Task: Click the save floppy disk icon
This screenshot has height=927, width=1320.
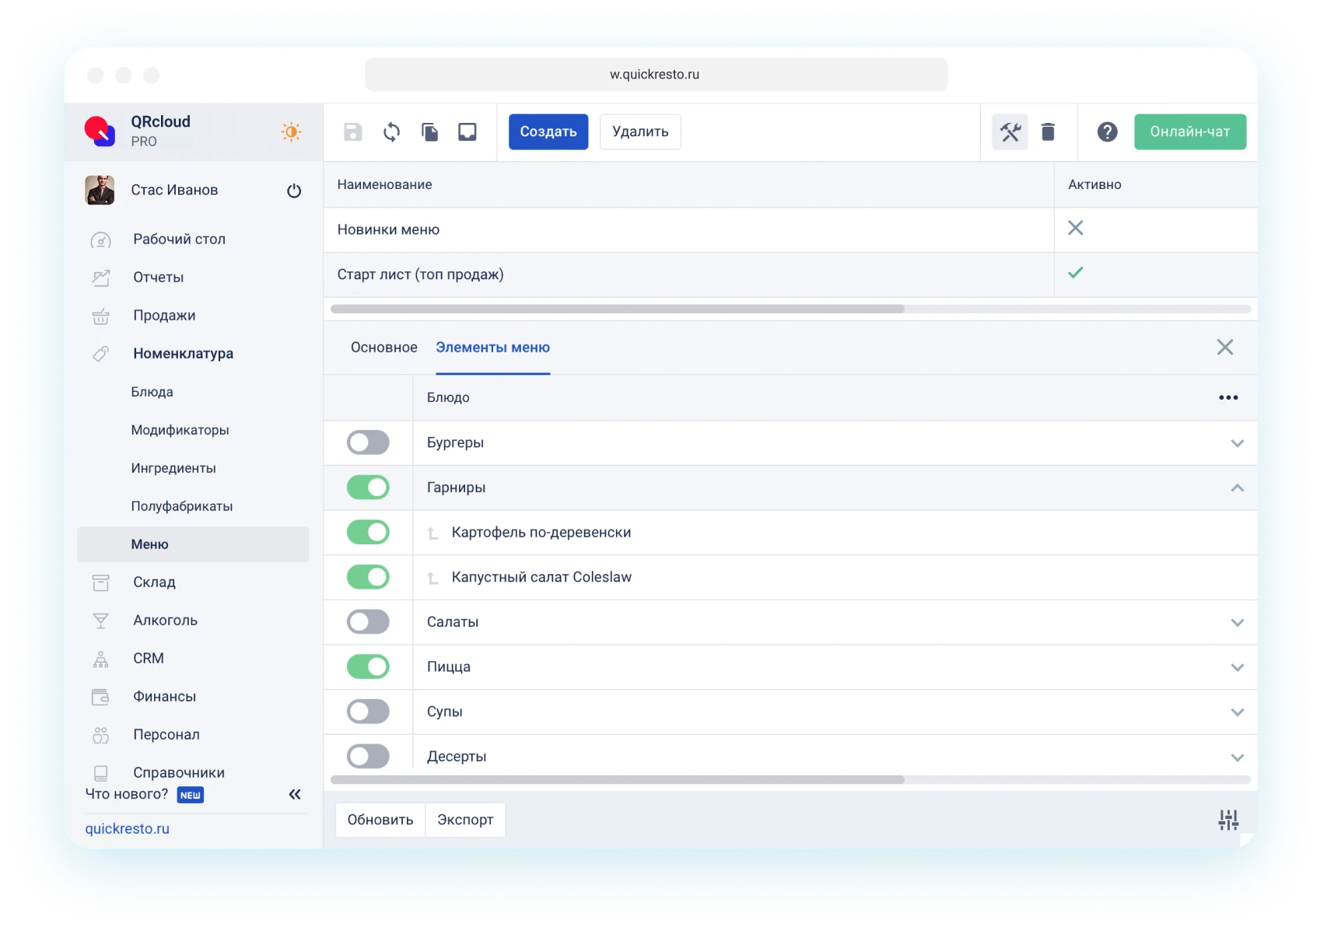Action: (353, 132)
